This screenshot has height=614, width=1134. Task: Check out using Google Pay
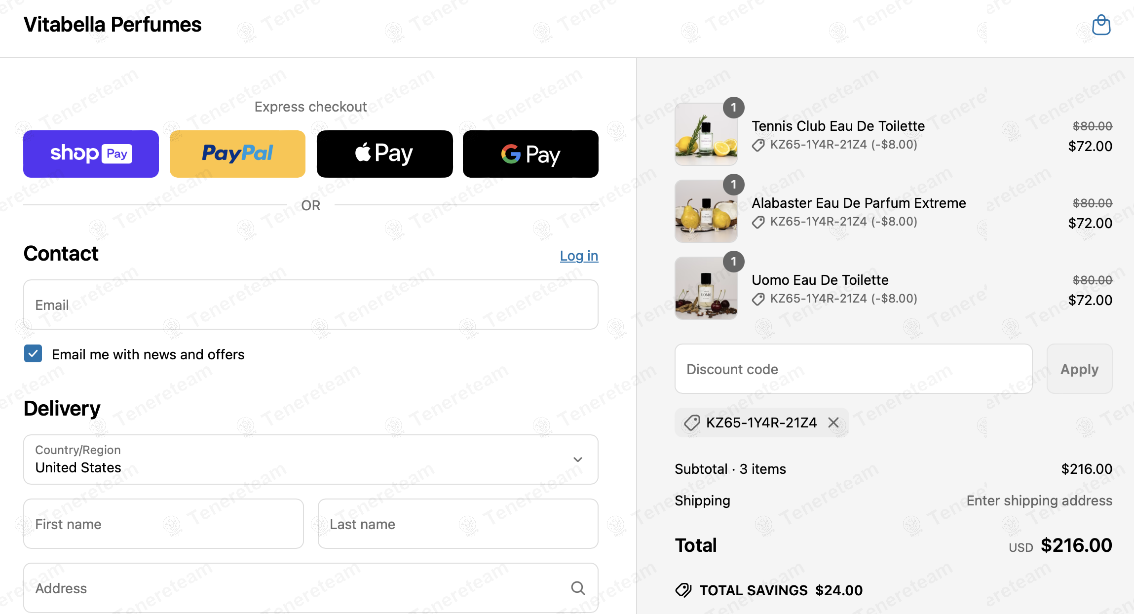530,154
